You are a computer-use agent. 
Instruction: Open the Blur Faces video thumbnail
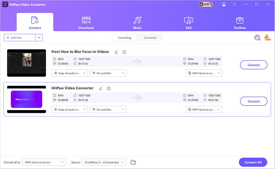[x=27, y=63]
